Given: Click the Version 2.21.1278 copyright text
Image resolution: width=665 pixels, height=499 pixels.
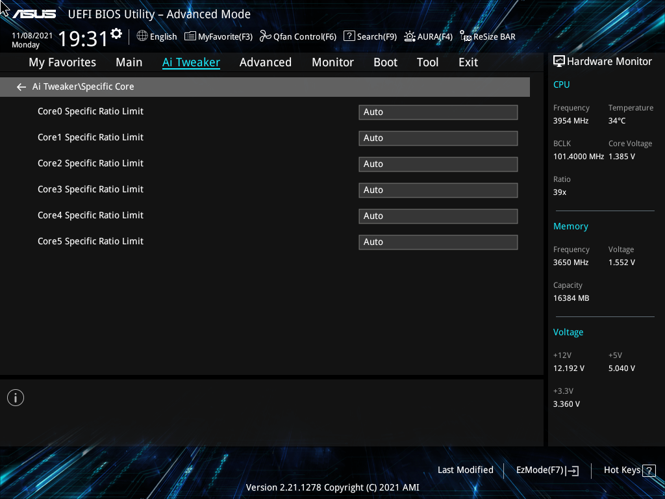Looking at the screenshot, I should click(x=332, y=487).
